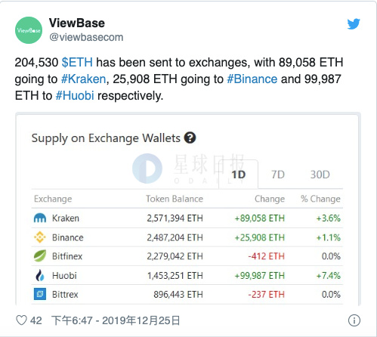This screenshot has height=337, width=377.
Task: Click the Twitter bird logo icon
Action: [x=354, y=24]
